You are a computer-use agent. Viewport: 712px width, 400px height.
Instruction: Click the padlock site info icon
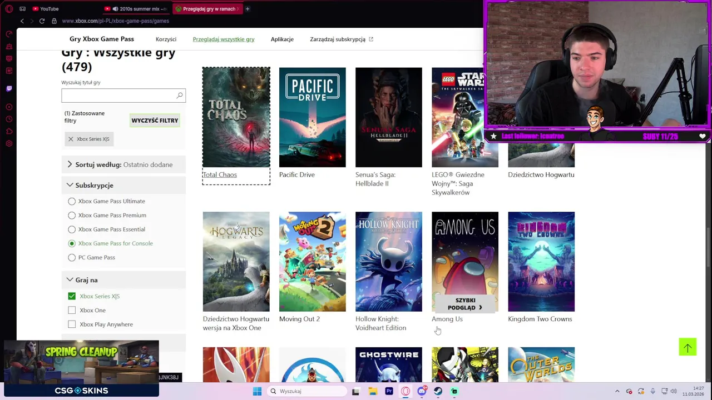[x=54, y=21]
